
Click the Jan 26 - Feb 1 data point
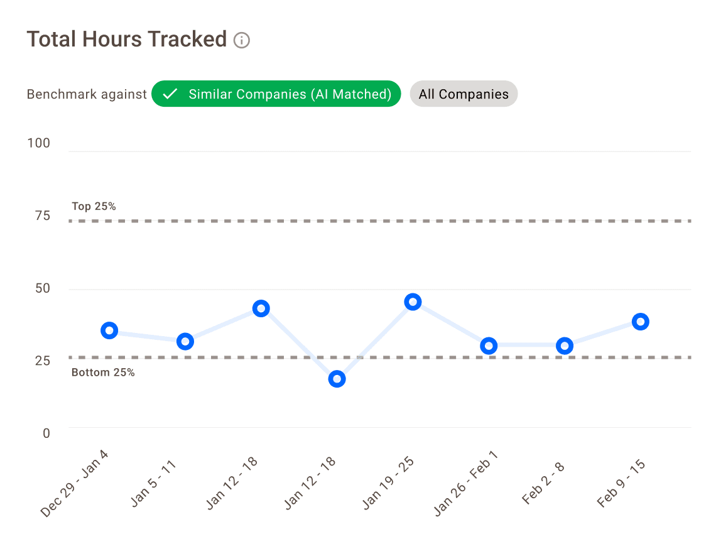(x=489, y=346)
